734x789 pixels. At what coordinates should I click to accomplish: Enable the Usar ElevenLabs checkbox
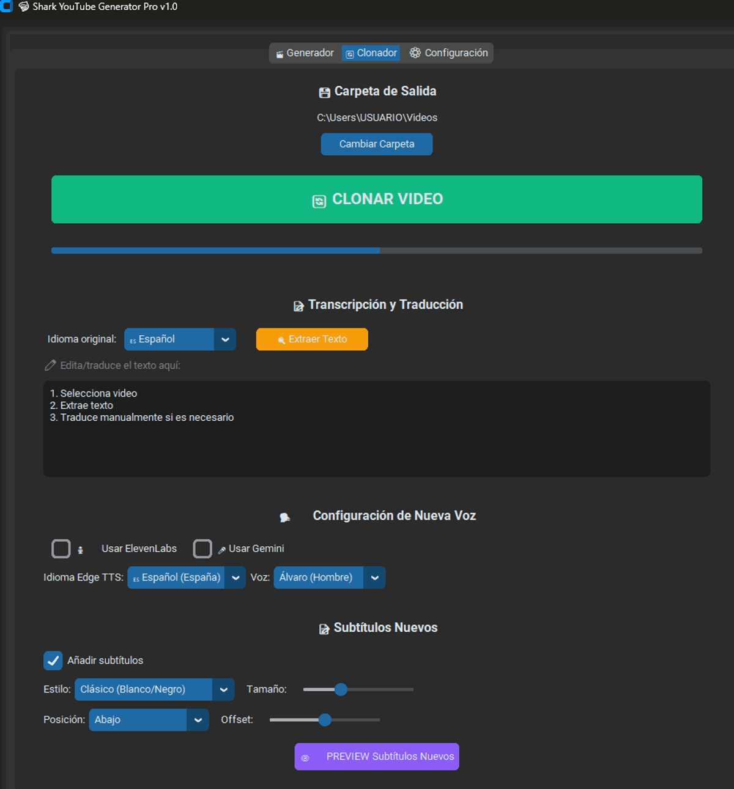(x=61, y=549)
